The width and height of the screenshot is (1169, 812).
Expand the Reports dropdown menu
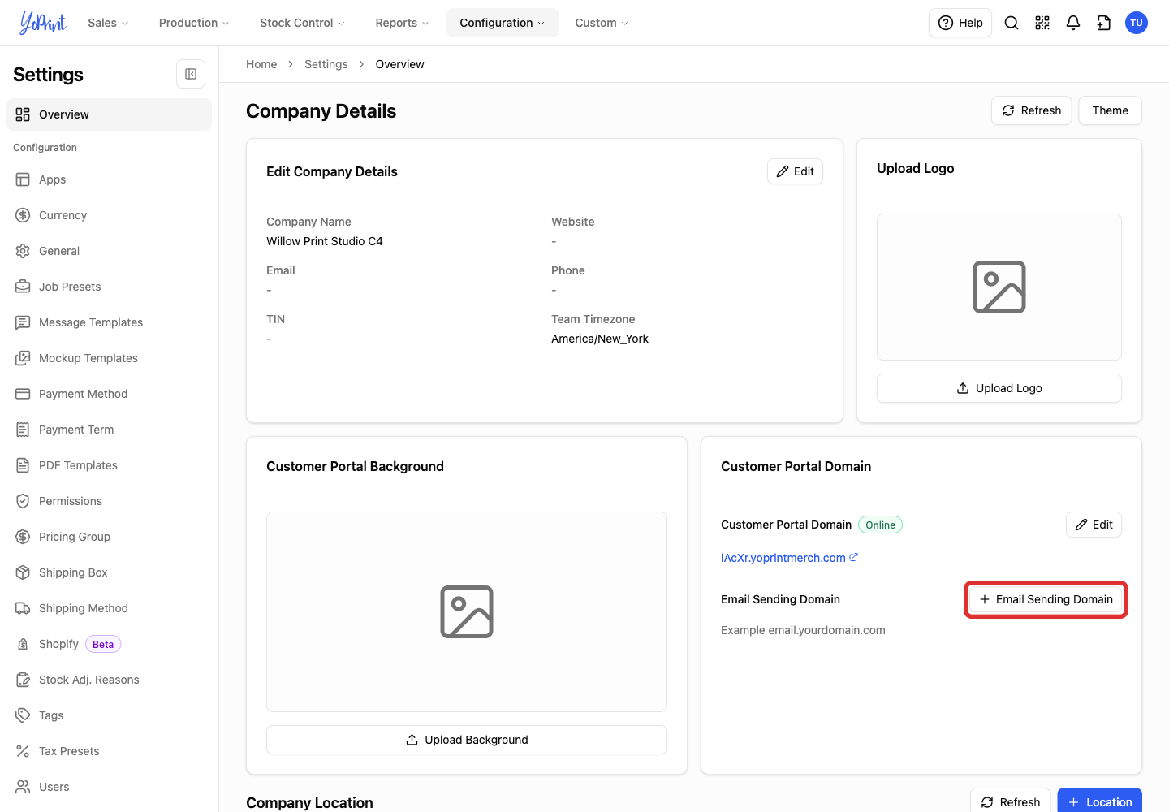coord(402,23)
